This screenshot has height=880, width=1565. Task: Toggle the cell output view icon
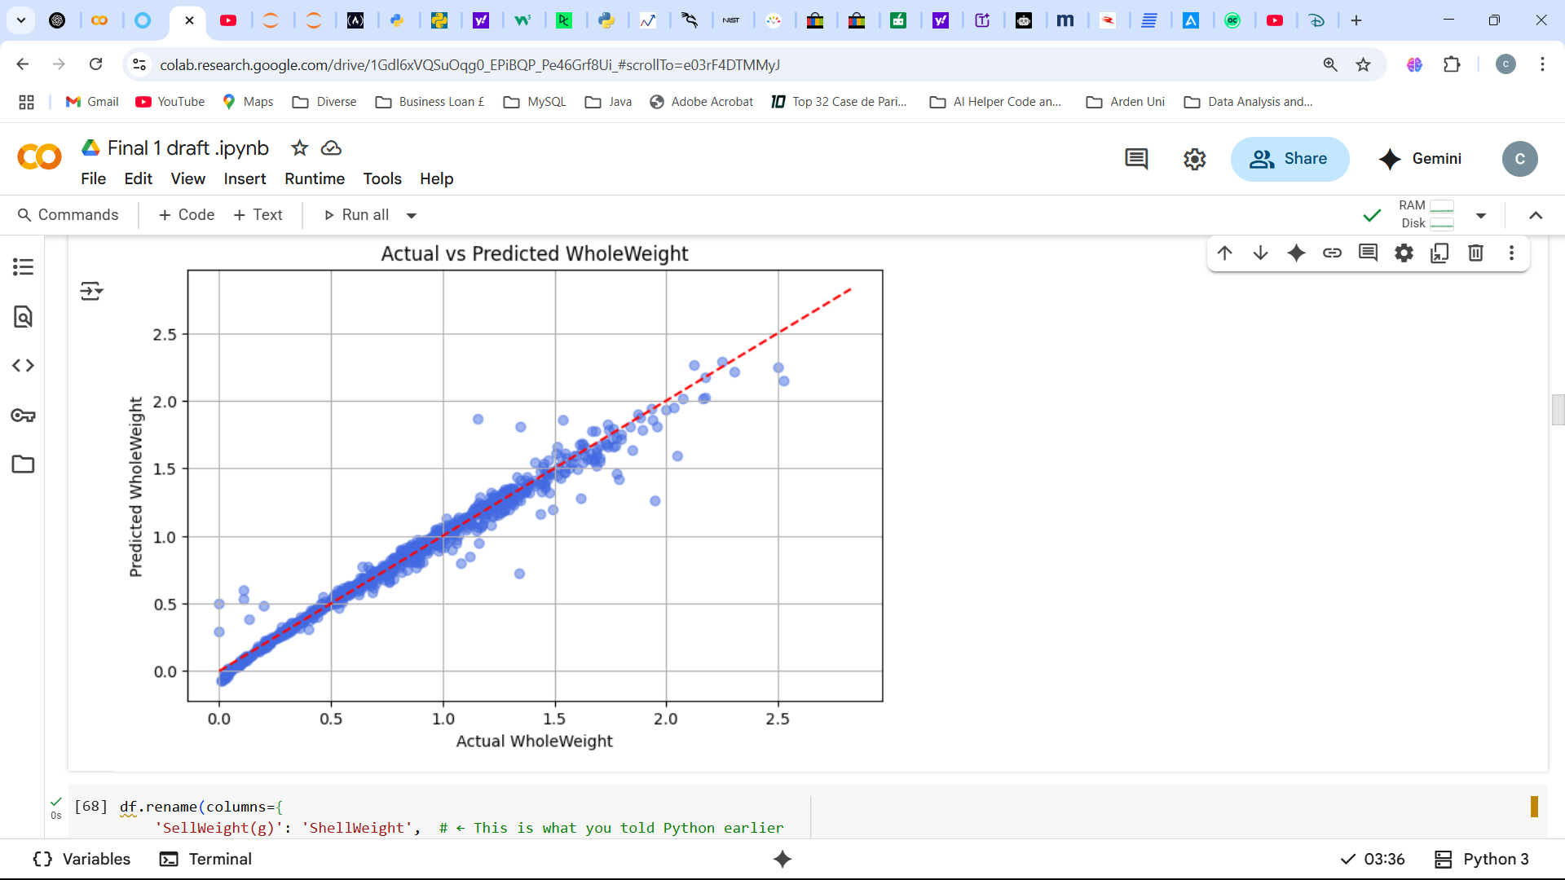(x=91, y=291)
